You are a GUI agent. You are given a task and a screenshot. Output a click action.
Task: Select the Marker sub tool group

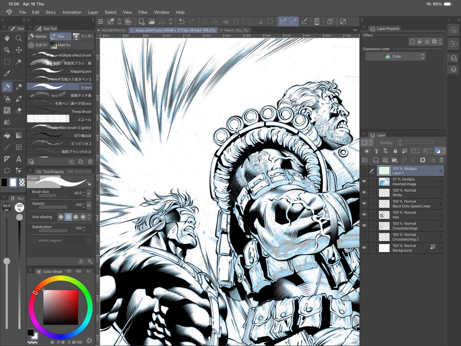pyautogui.click(x=38, y=37)
